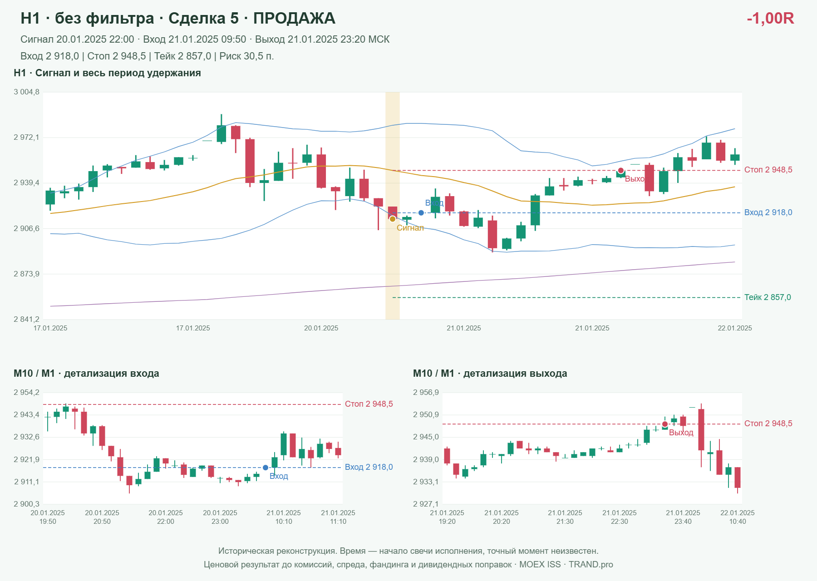Click 'Вход 2 918,0' label in entry detail chart
The height and width of the screenshot is (581, 817).
coord(369,467)
